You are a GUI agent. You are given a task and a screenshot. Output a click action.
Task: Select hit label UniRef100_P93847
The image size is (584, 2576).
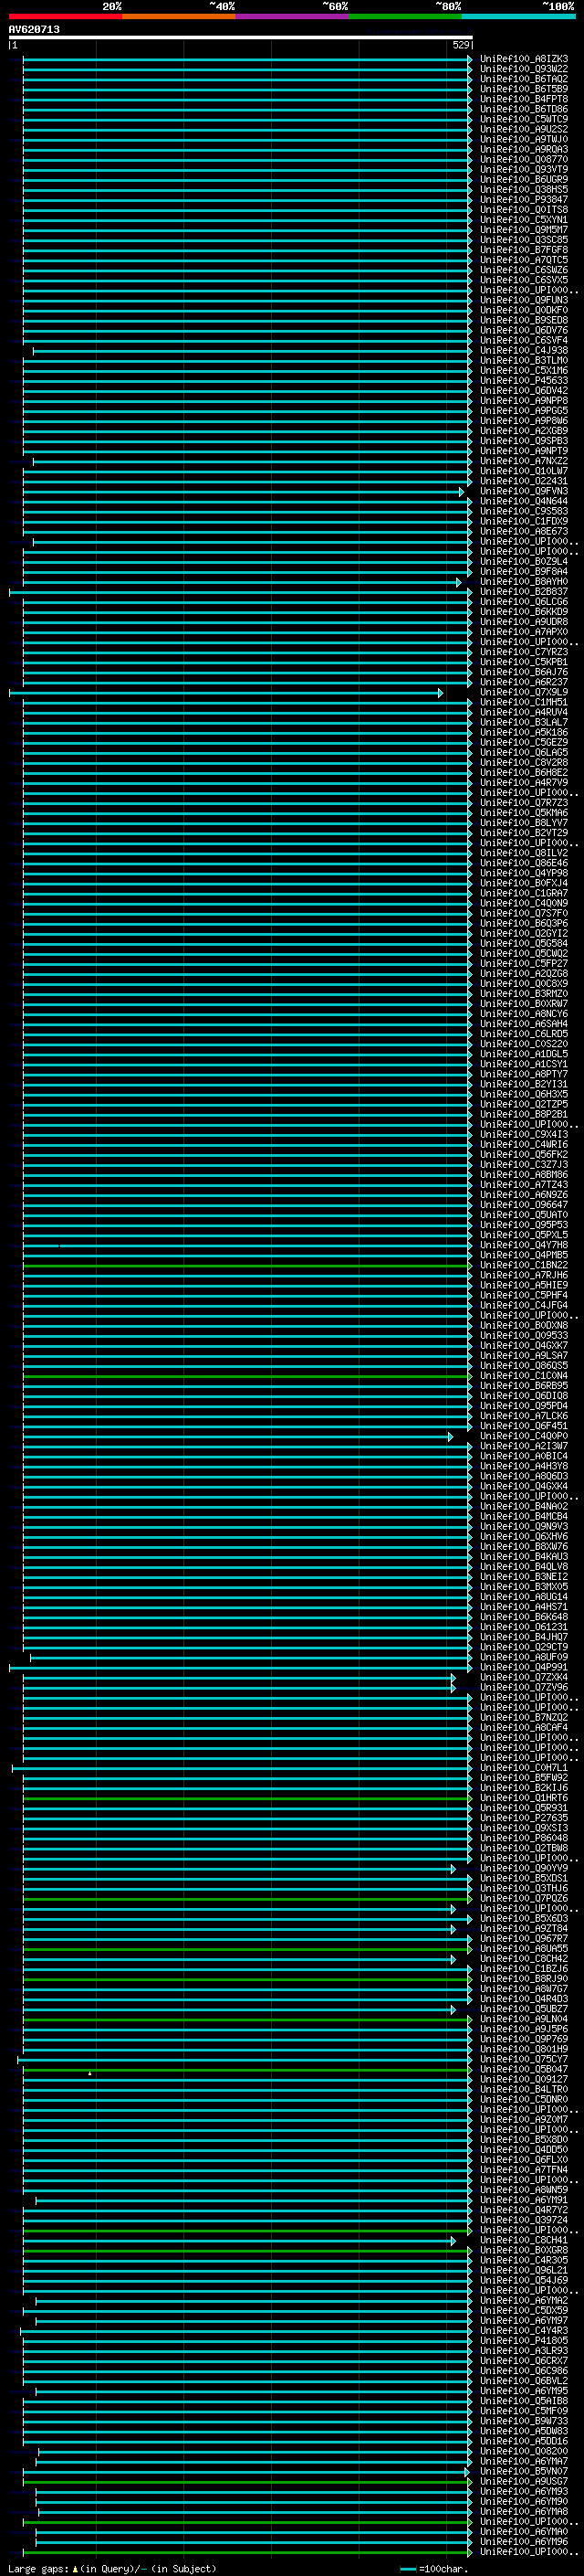523,200
